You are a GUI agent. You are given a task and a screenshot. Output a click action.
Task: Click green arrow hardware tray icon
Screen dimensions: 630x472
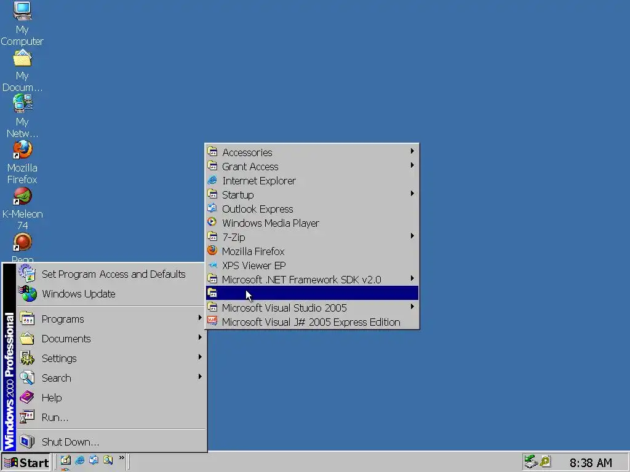click(x=531, y=462)
